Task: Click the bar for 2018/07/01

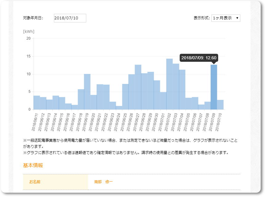Action: click(x=163, y=101)
